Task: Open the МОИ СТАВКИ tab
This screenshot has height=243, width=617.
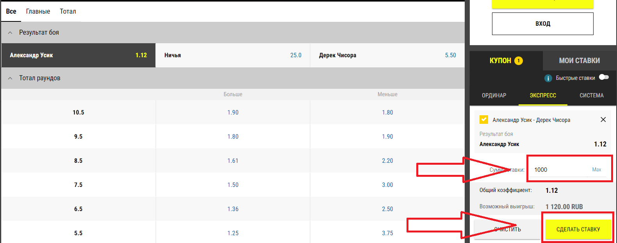Action: point(579,61)
